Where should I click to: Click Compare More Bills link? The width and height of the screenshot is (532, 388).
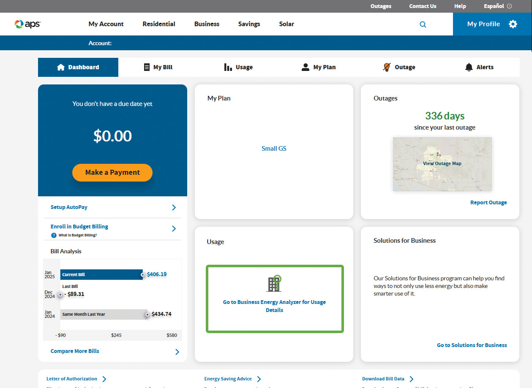click(x=75, y=351)
